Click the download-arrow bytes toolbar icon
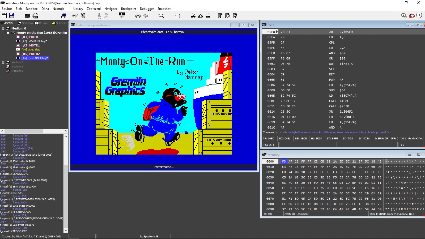Viewport: 425px width, 239px height. (x=106, y=16)
